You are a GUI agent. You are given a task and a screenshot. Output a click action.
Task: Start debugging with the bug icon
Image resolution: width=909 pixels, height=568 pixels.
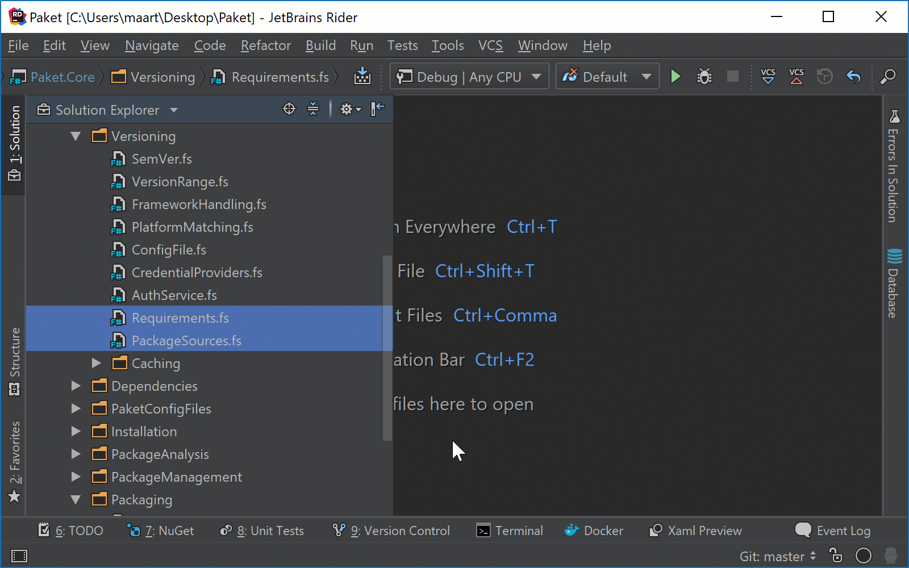[704, 77]
